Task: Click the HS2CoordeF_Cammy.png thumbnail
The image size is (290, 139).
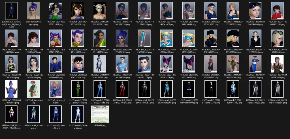Action: pos(33,114)
